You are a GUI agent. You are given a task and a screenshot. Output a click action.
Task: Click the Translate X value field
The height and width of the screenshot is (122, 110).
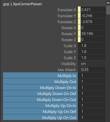tap(93, 9)
